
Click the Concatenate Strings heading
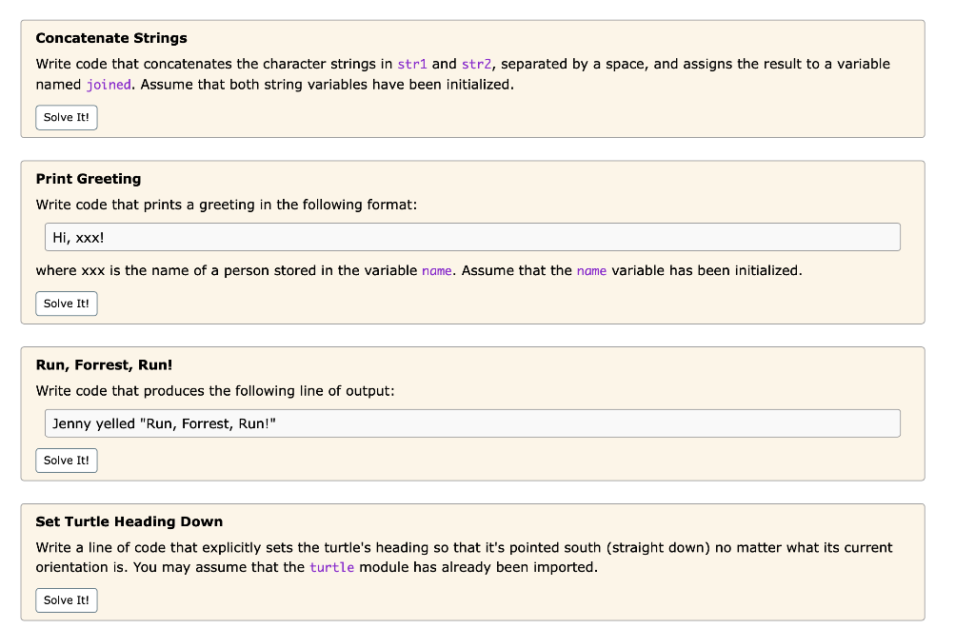point(111,38)
